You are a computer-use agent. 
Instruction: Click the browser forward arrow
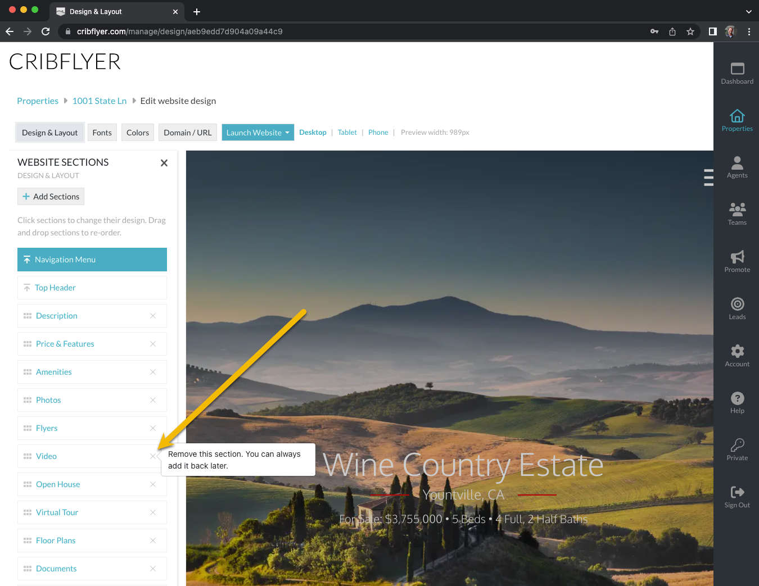[x=28, y=31]
